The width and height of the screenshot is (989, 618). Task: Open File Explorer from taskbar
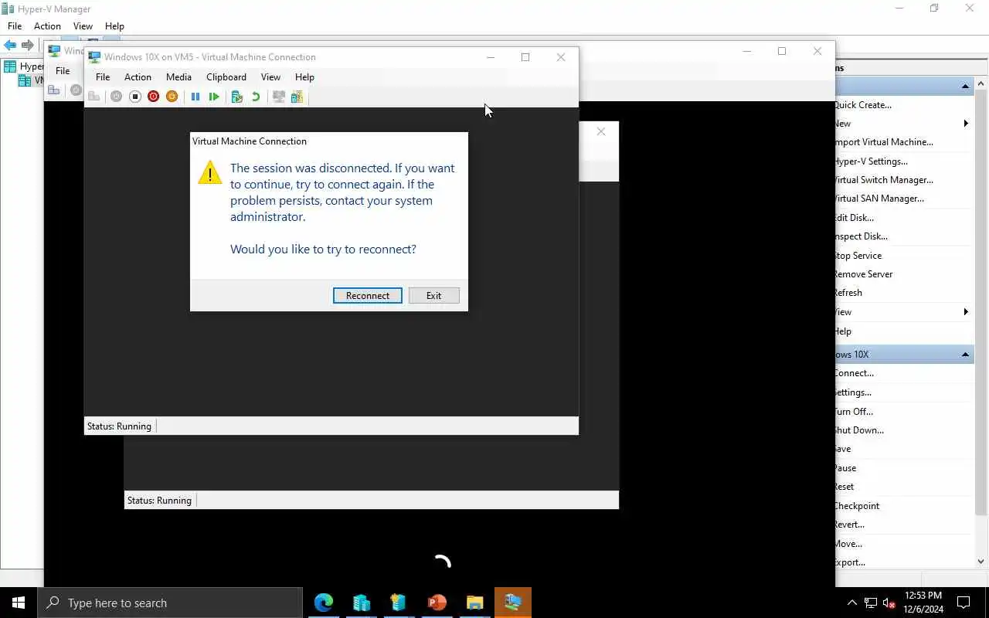tap(474, 603)
